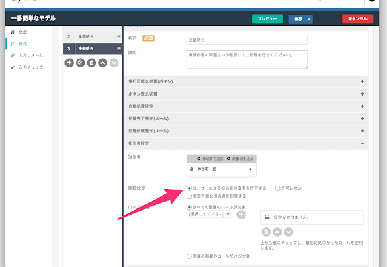The width and height of the screenshot is (387, 267).
Task: Click the disabled move-step-down arrow icon
Action: tap(114, 63)
